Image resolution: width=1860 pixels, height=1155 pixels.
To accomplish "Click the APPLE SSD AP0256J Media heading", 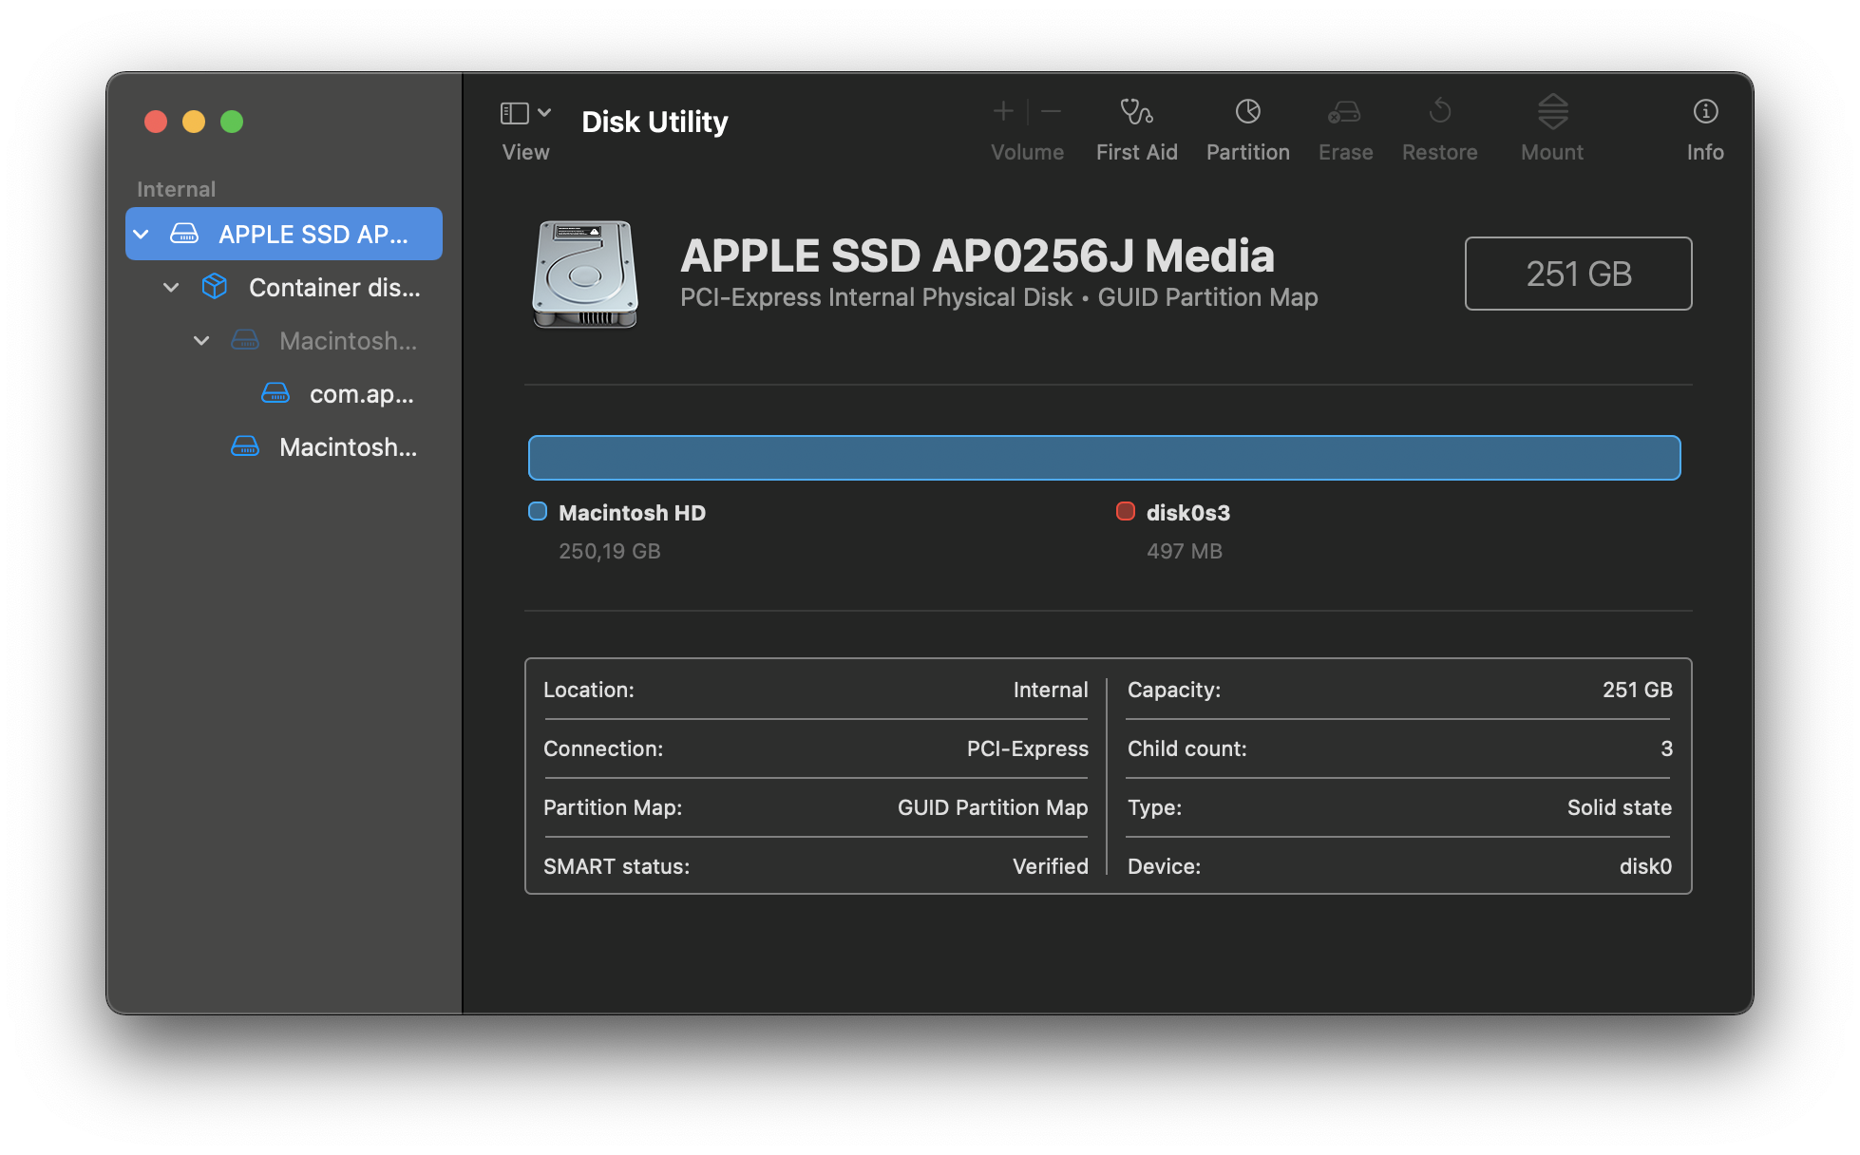I will (977, 256).
